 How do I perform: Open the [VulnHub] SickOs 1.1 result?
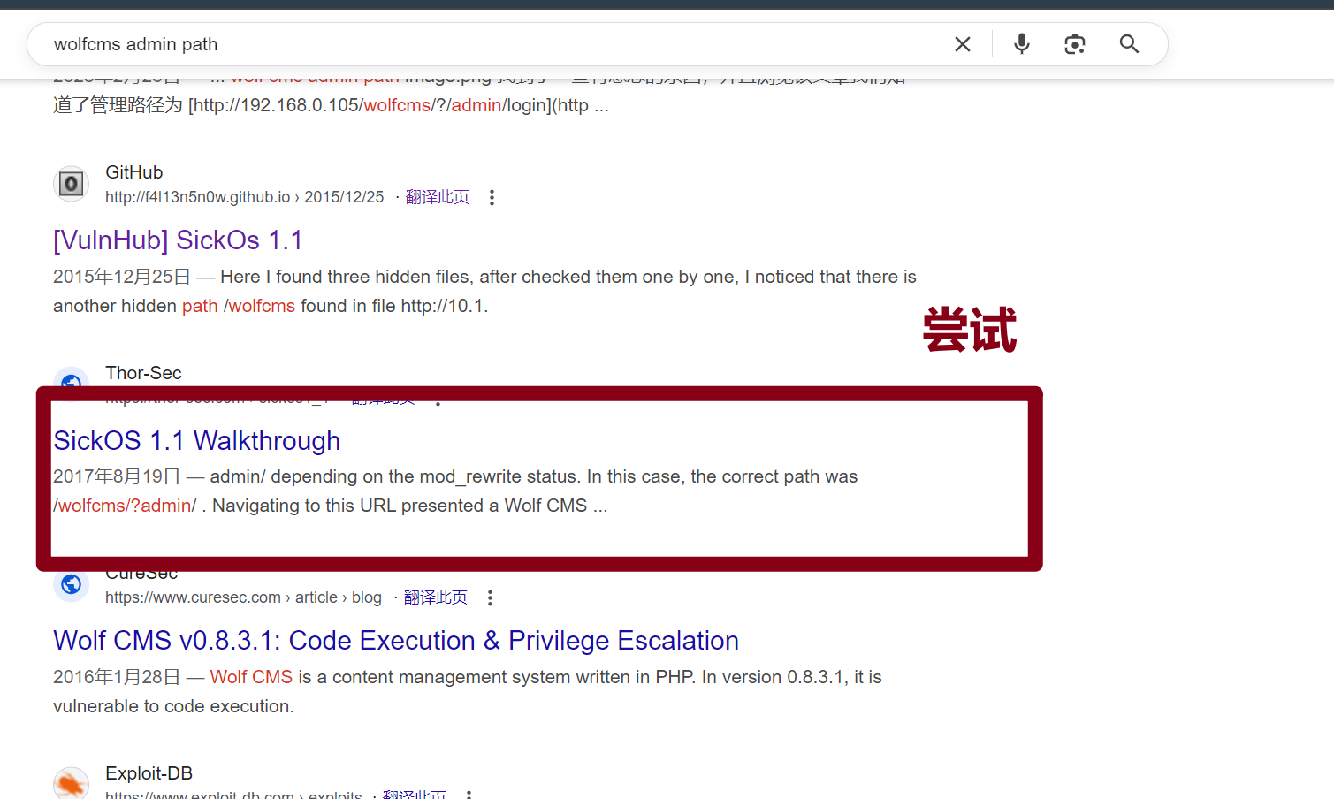pos(178,240)
